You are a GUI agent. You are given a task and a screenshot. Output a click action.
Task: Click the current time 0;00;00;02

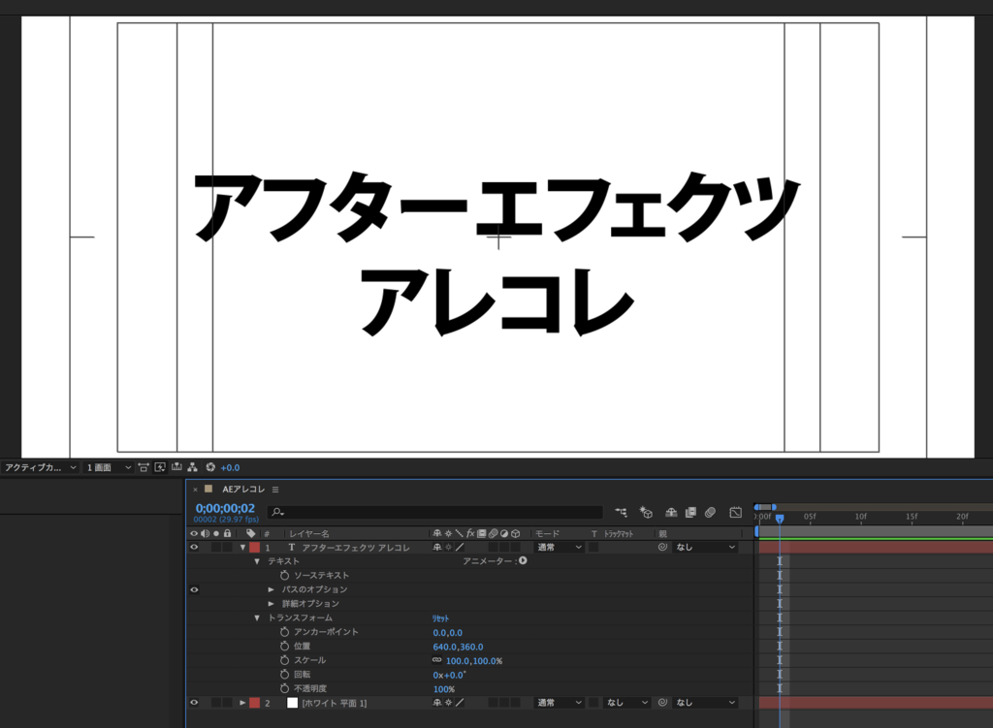tap(225, 508)
